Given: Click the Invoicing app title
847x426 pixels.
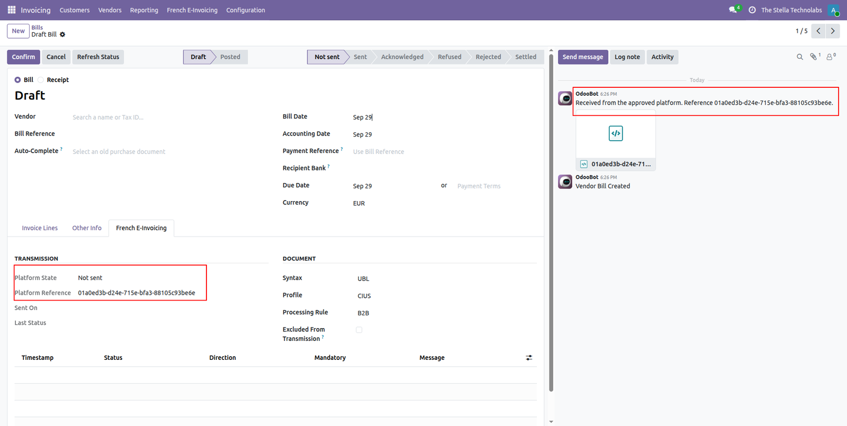Looking at the screenshot, I should pyautogui.click(x=35, y=10).
